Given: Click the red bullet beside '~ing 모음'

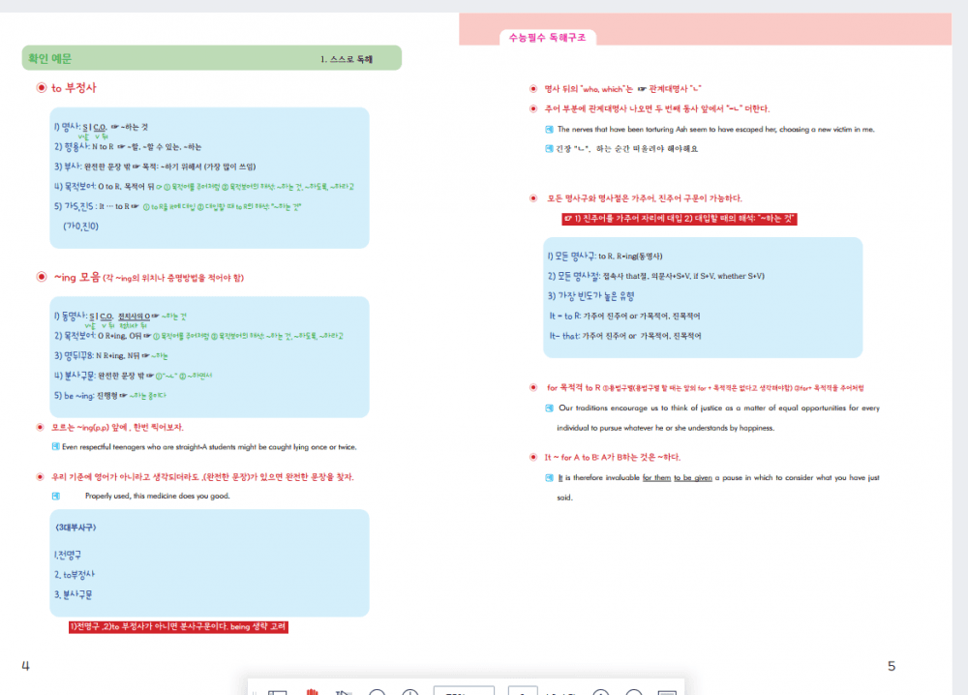Looking at the screenshot, I should pyautogui.click(x=41, y=278).
